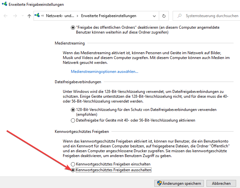Viewport: 240px width, 188px height.
Task: Refresh the page with the reload icon
Action: (x=164, y=16)
